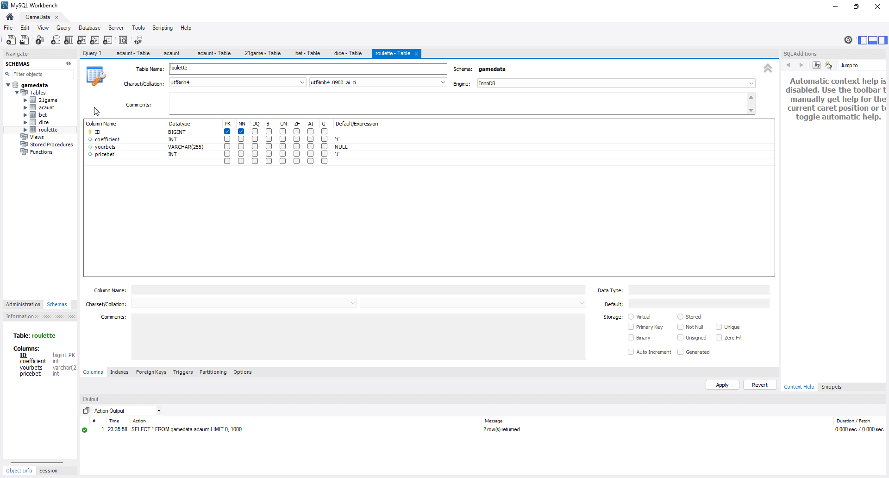Open the Indexes tab
889x478 pixels.
click(x=119, y=372)
